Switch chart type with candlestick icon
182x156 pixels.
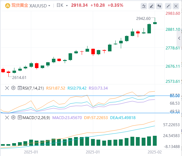point(159,6)
